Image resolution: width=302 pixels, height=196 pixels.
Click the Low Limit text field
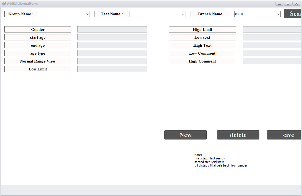point(112,69)
